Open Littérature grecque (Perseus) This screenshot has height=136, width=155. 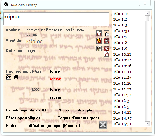(53, 126)
